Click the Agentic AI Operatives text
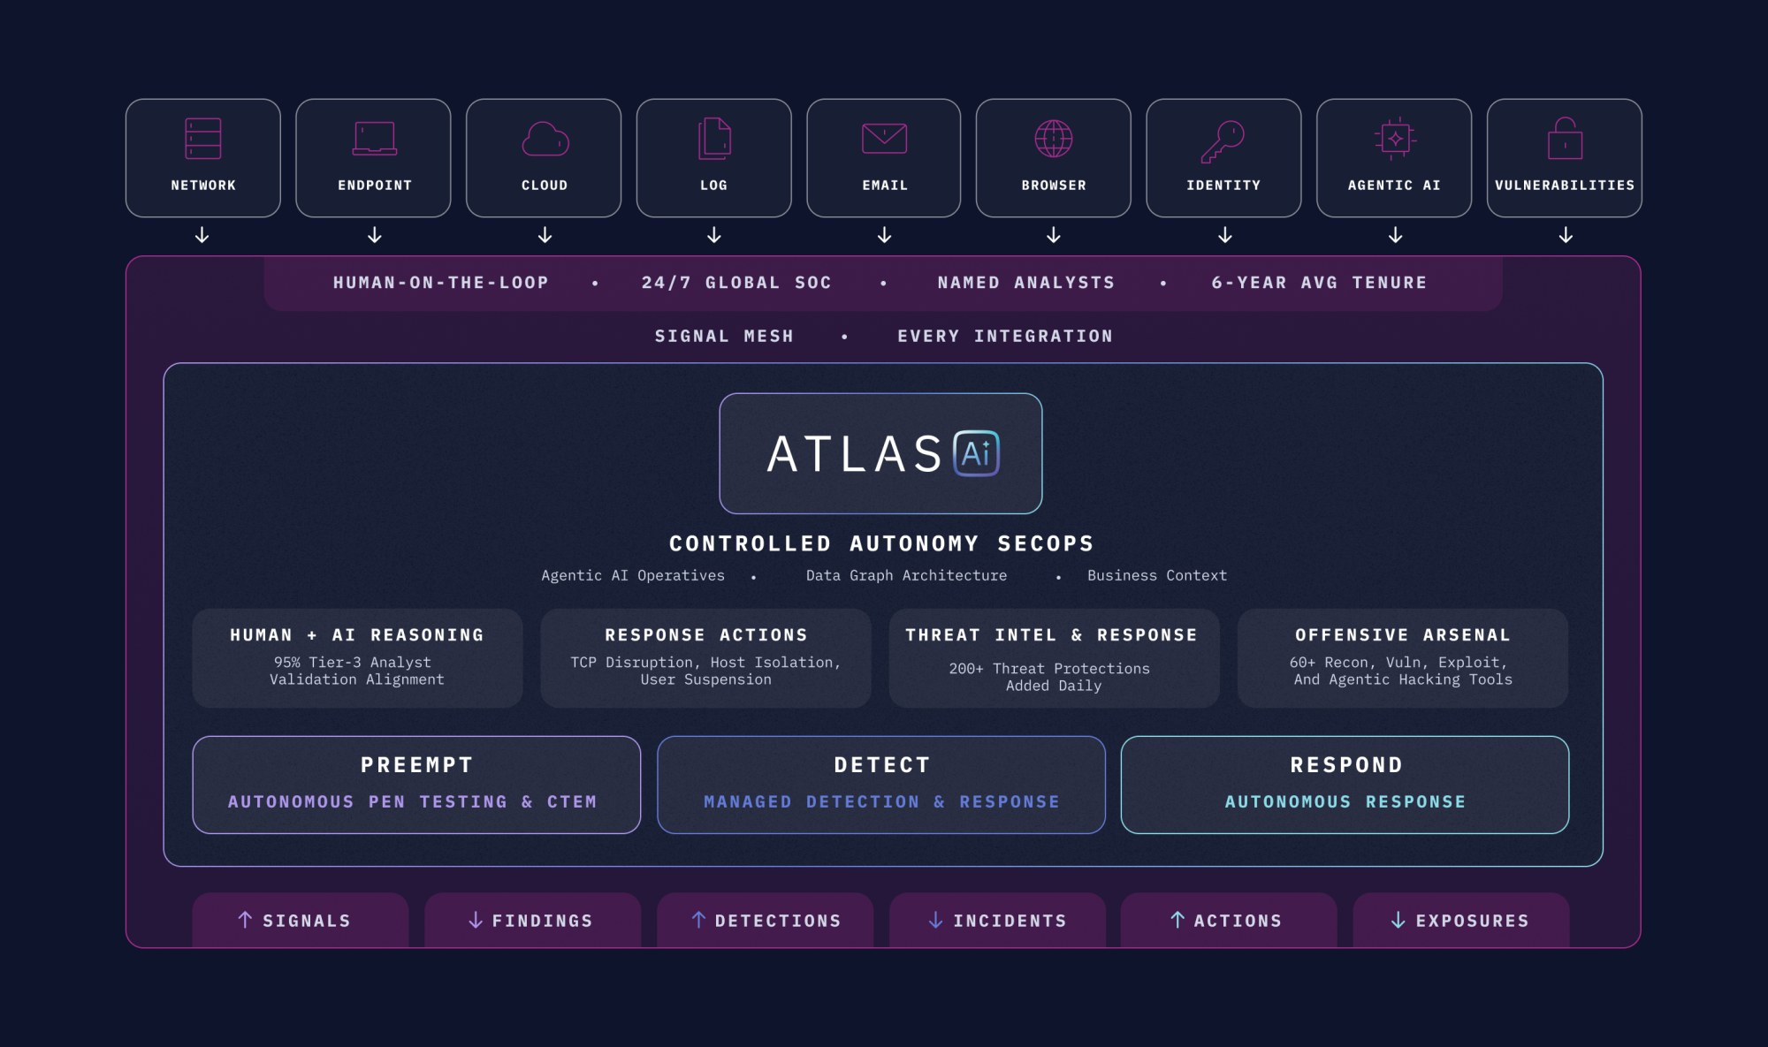The height and width of the screenshot is (1047, 1768). coord(633,575)
